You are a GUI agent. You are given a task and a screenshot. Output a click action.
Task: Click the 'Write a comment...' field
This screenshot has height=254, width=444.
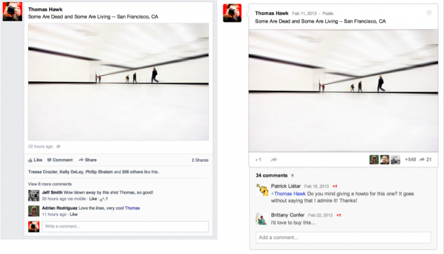pyautogui.click(x=126, y=227)
